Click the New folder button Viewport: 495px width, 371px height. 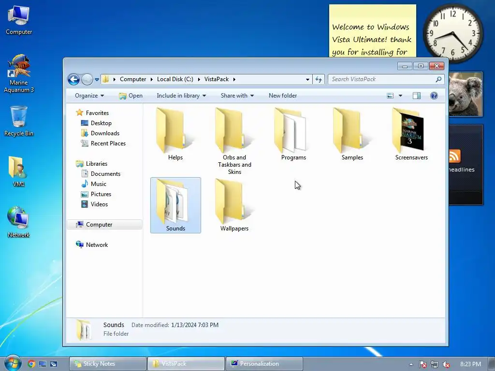tap(282, 96)
